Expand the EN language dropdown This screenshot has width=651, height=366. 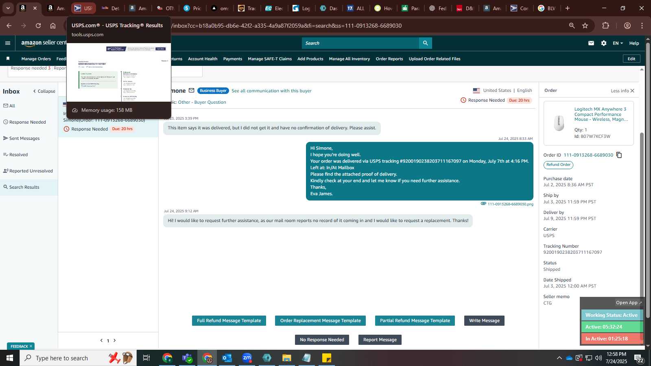[x=618, y=43]
